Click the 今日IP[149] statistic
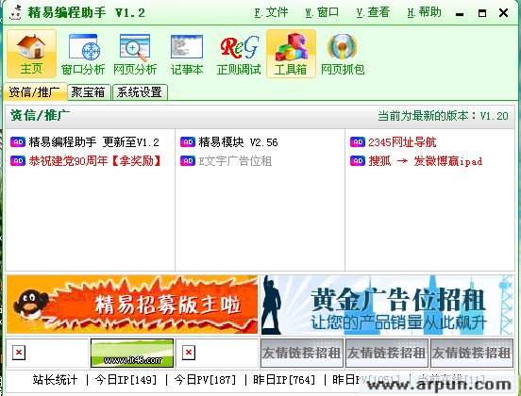The width and height of the screenshot is (521, 396). click(x=126, y=380)
